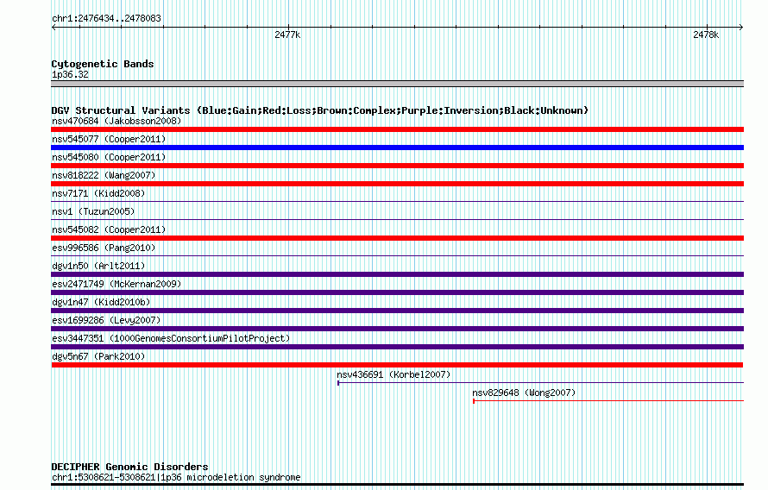Select the red nsv470684 loss bar
Viewport: 768px width, 490px height.
(397, 129)
